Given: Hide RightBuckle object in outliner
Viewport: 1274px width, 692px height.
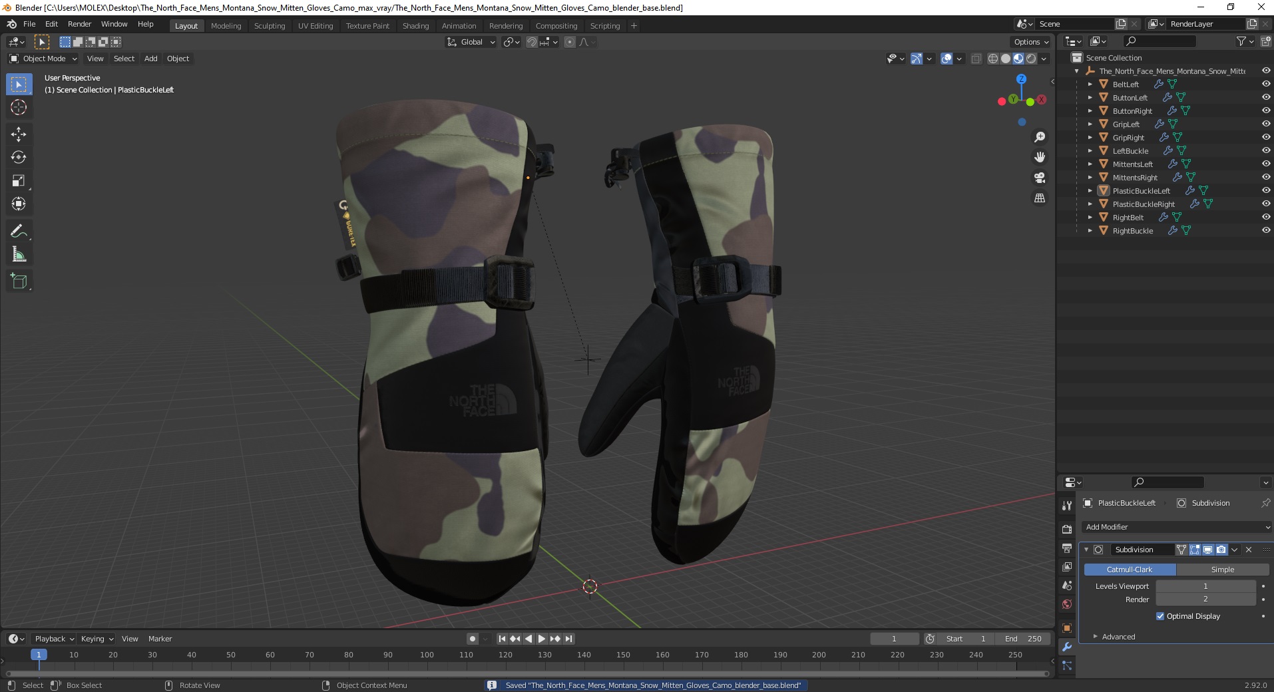Looking at the screenshot, I should 1265,231.
